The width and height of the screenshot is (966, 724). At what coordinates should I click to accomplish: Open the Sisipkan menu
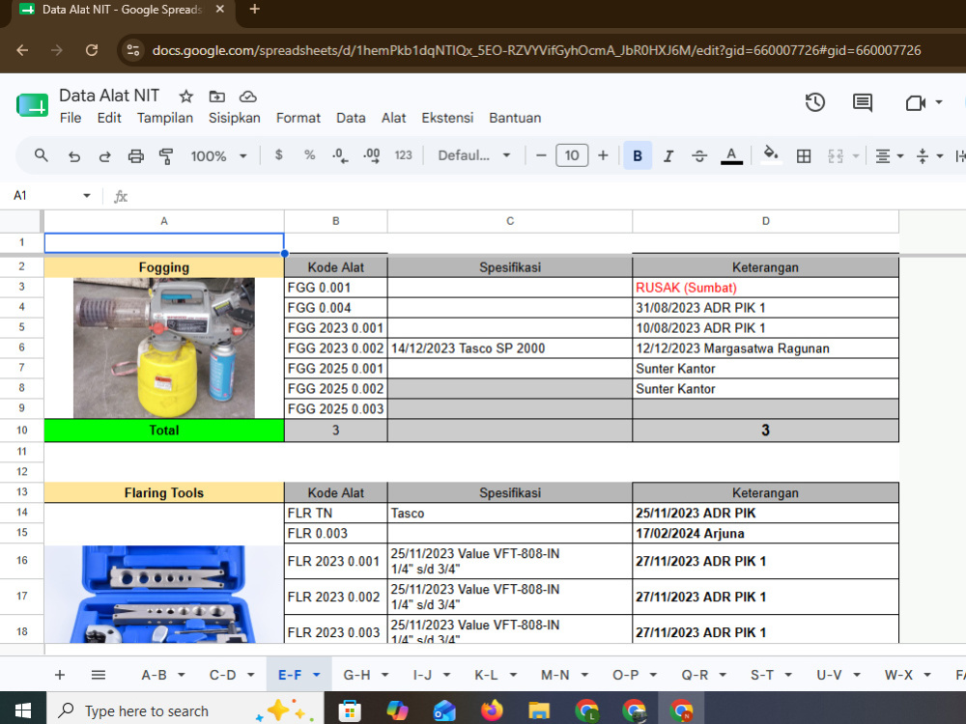(x=234, y=118)
